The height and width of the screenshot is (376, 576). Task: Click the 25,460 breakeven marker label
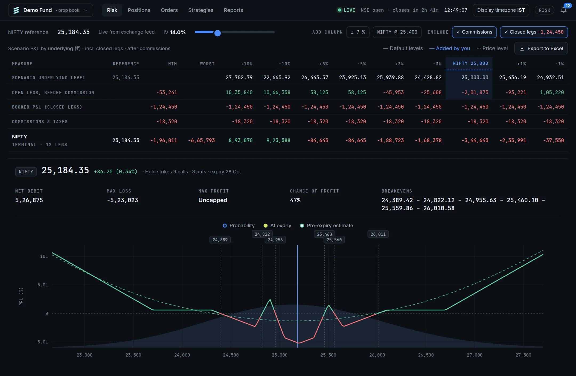coord(324,234)
